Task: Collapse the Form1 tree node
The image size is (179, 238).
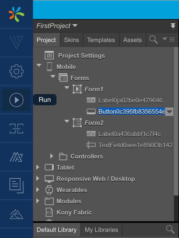Action: [x=67, y=88]
